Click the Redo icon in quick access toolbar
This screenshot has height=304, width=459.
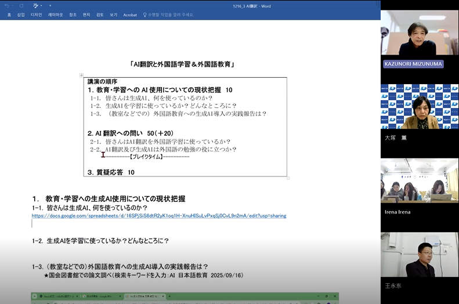21,5
